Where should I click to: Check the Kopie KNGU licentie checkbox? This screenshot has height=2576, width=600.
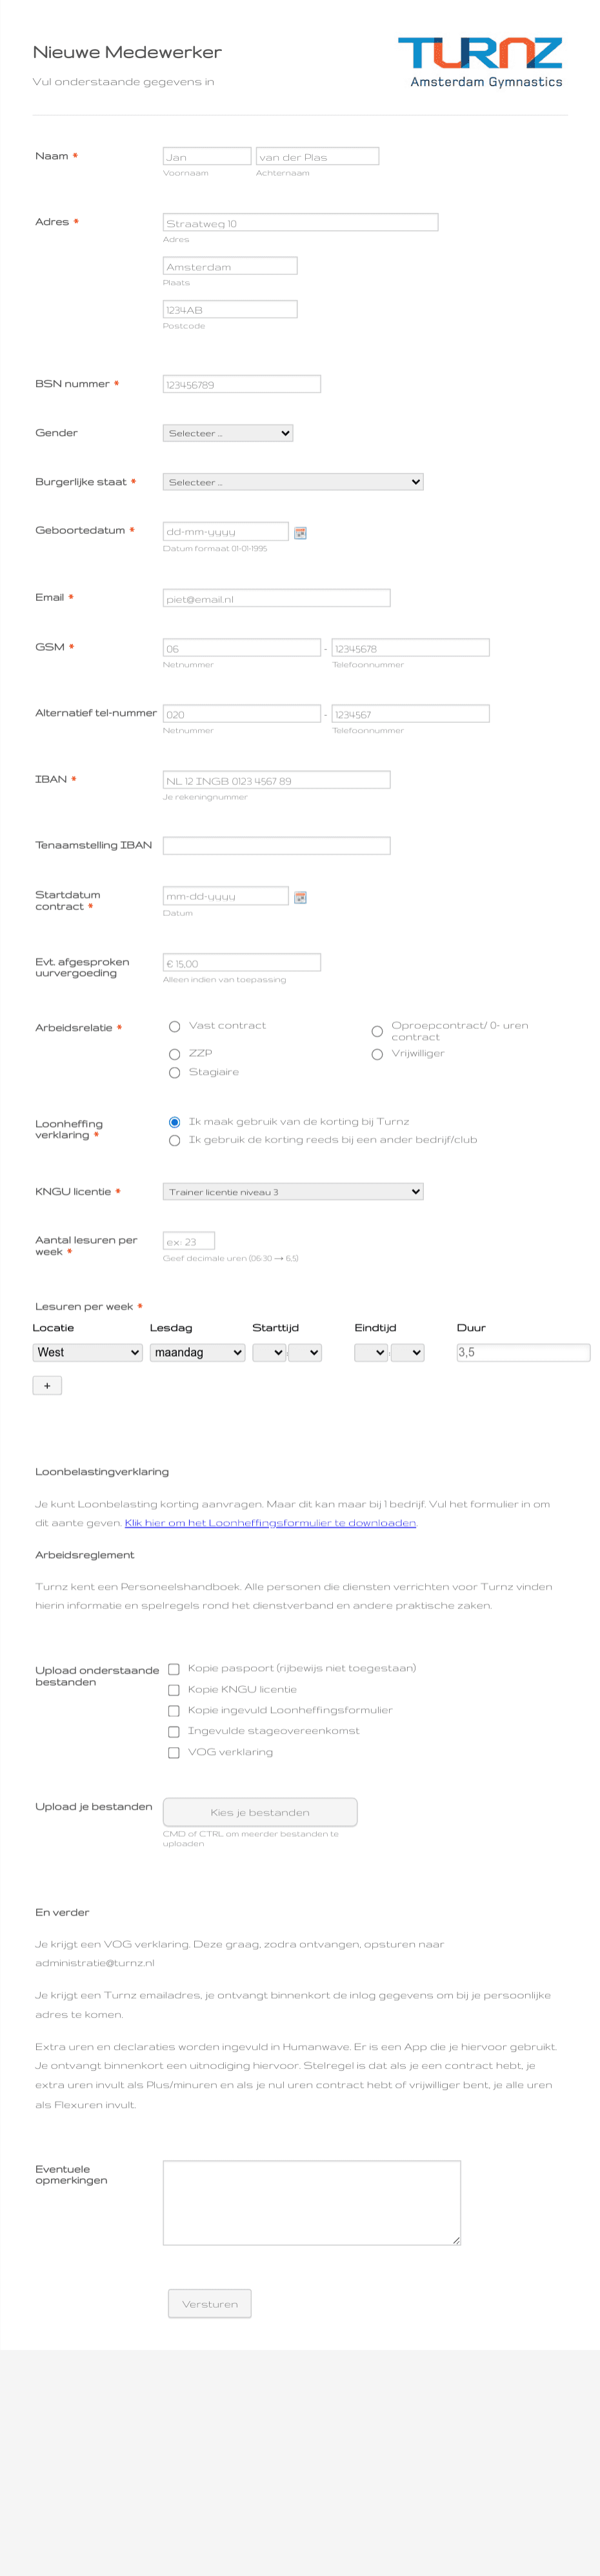[x=174, y=1690]
